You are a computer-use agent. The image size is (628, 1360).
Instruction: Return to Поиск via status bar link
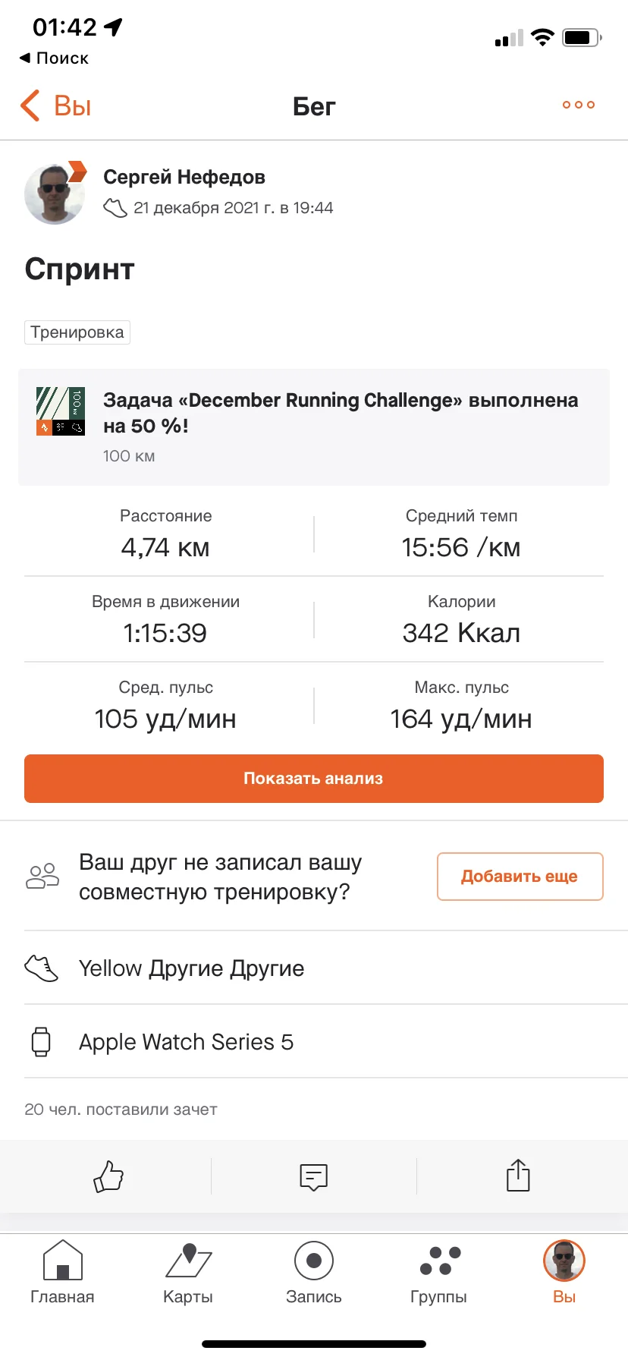pos(54,58)
